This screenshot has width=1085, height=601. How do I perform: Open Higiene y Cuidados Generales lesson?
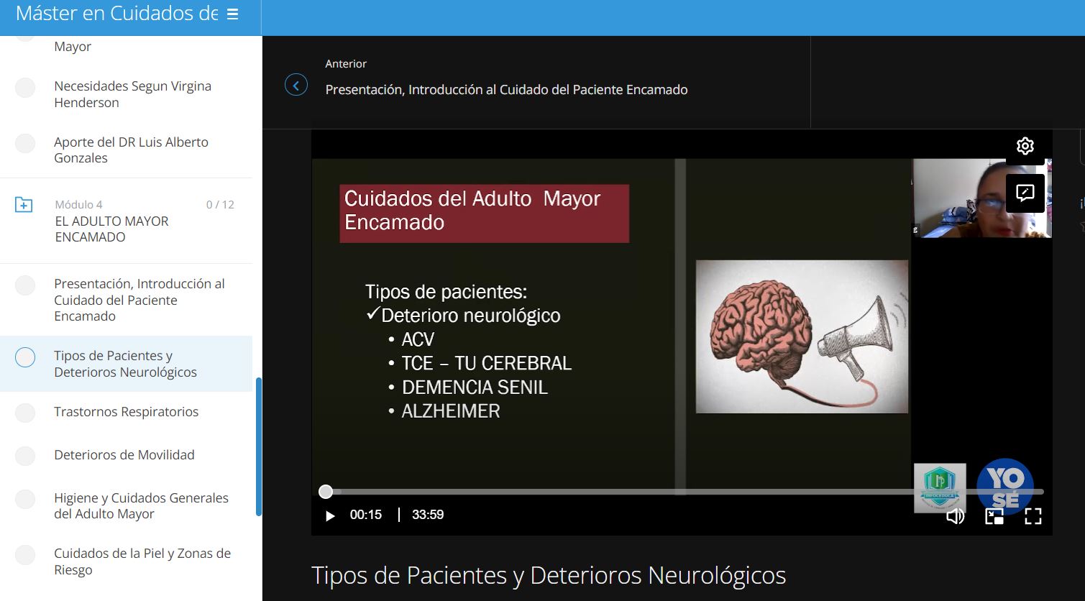(x=141, y=505)
